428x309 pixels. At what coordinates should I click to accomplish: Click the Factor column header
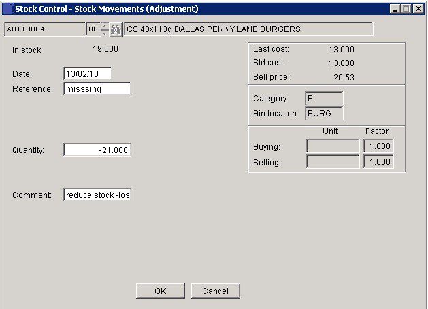tap(377, 131)
